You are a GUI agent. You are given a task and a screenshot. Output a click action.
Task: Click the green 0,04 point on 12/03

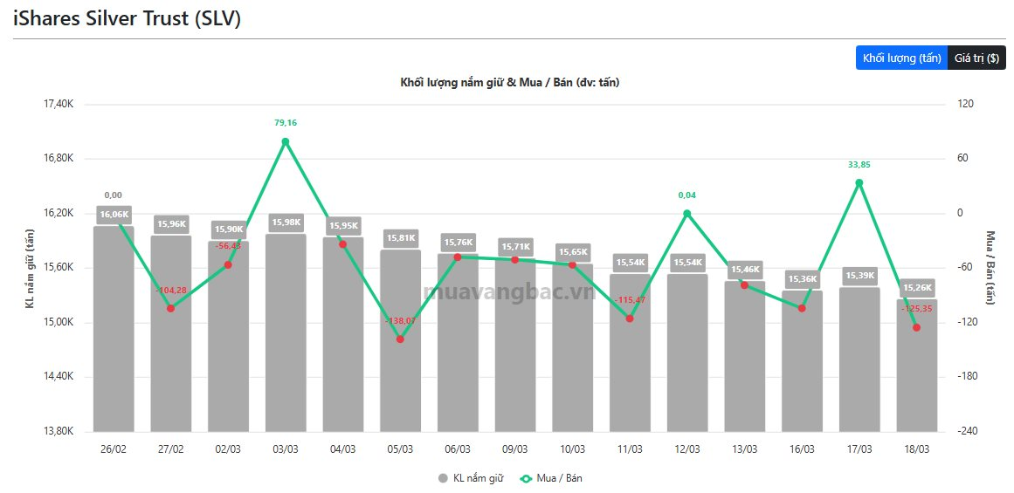[686, 213]
